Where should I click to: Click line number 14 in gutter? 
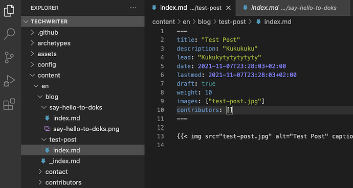[161, 145]
